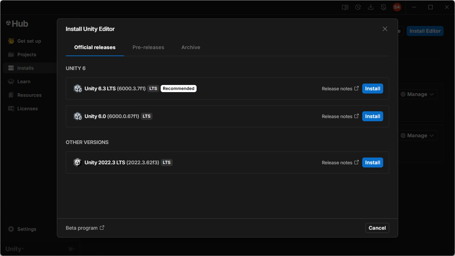Open the SA account avatar

[x=397, y=7]
